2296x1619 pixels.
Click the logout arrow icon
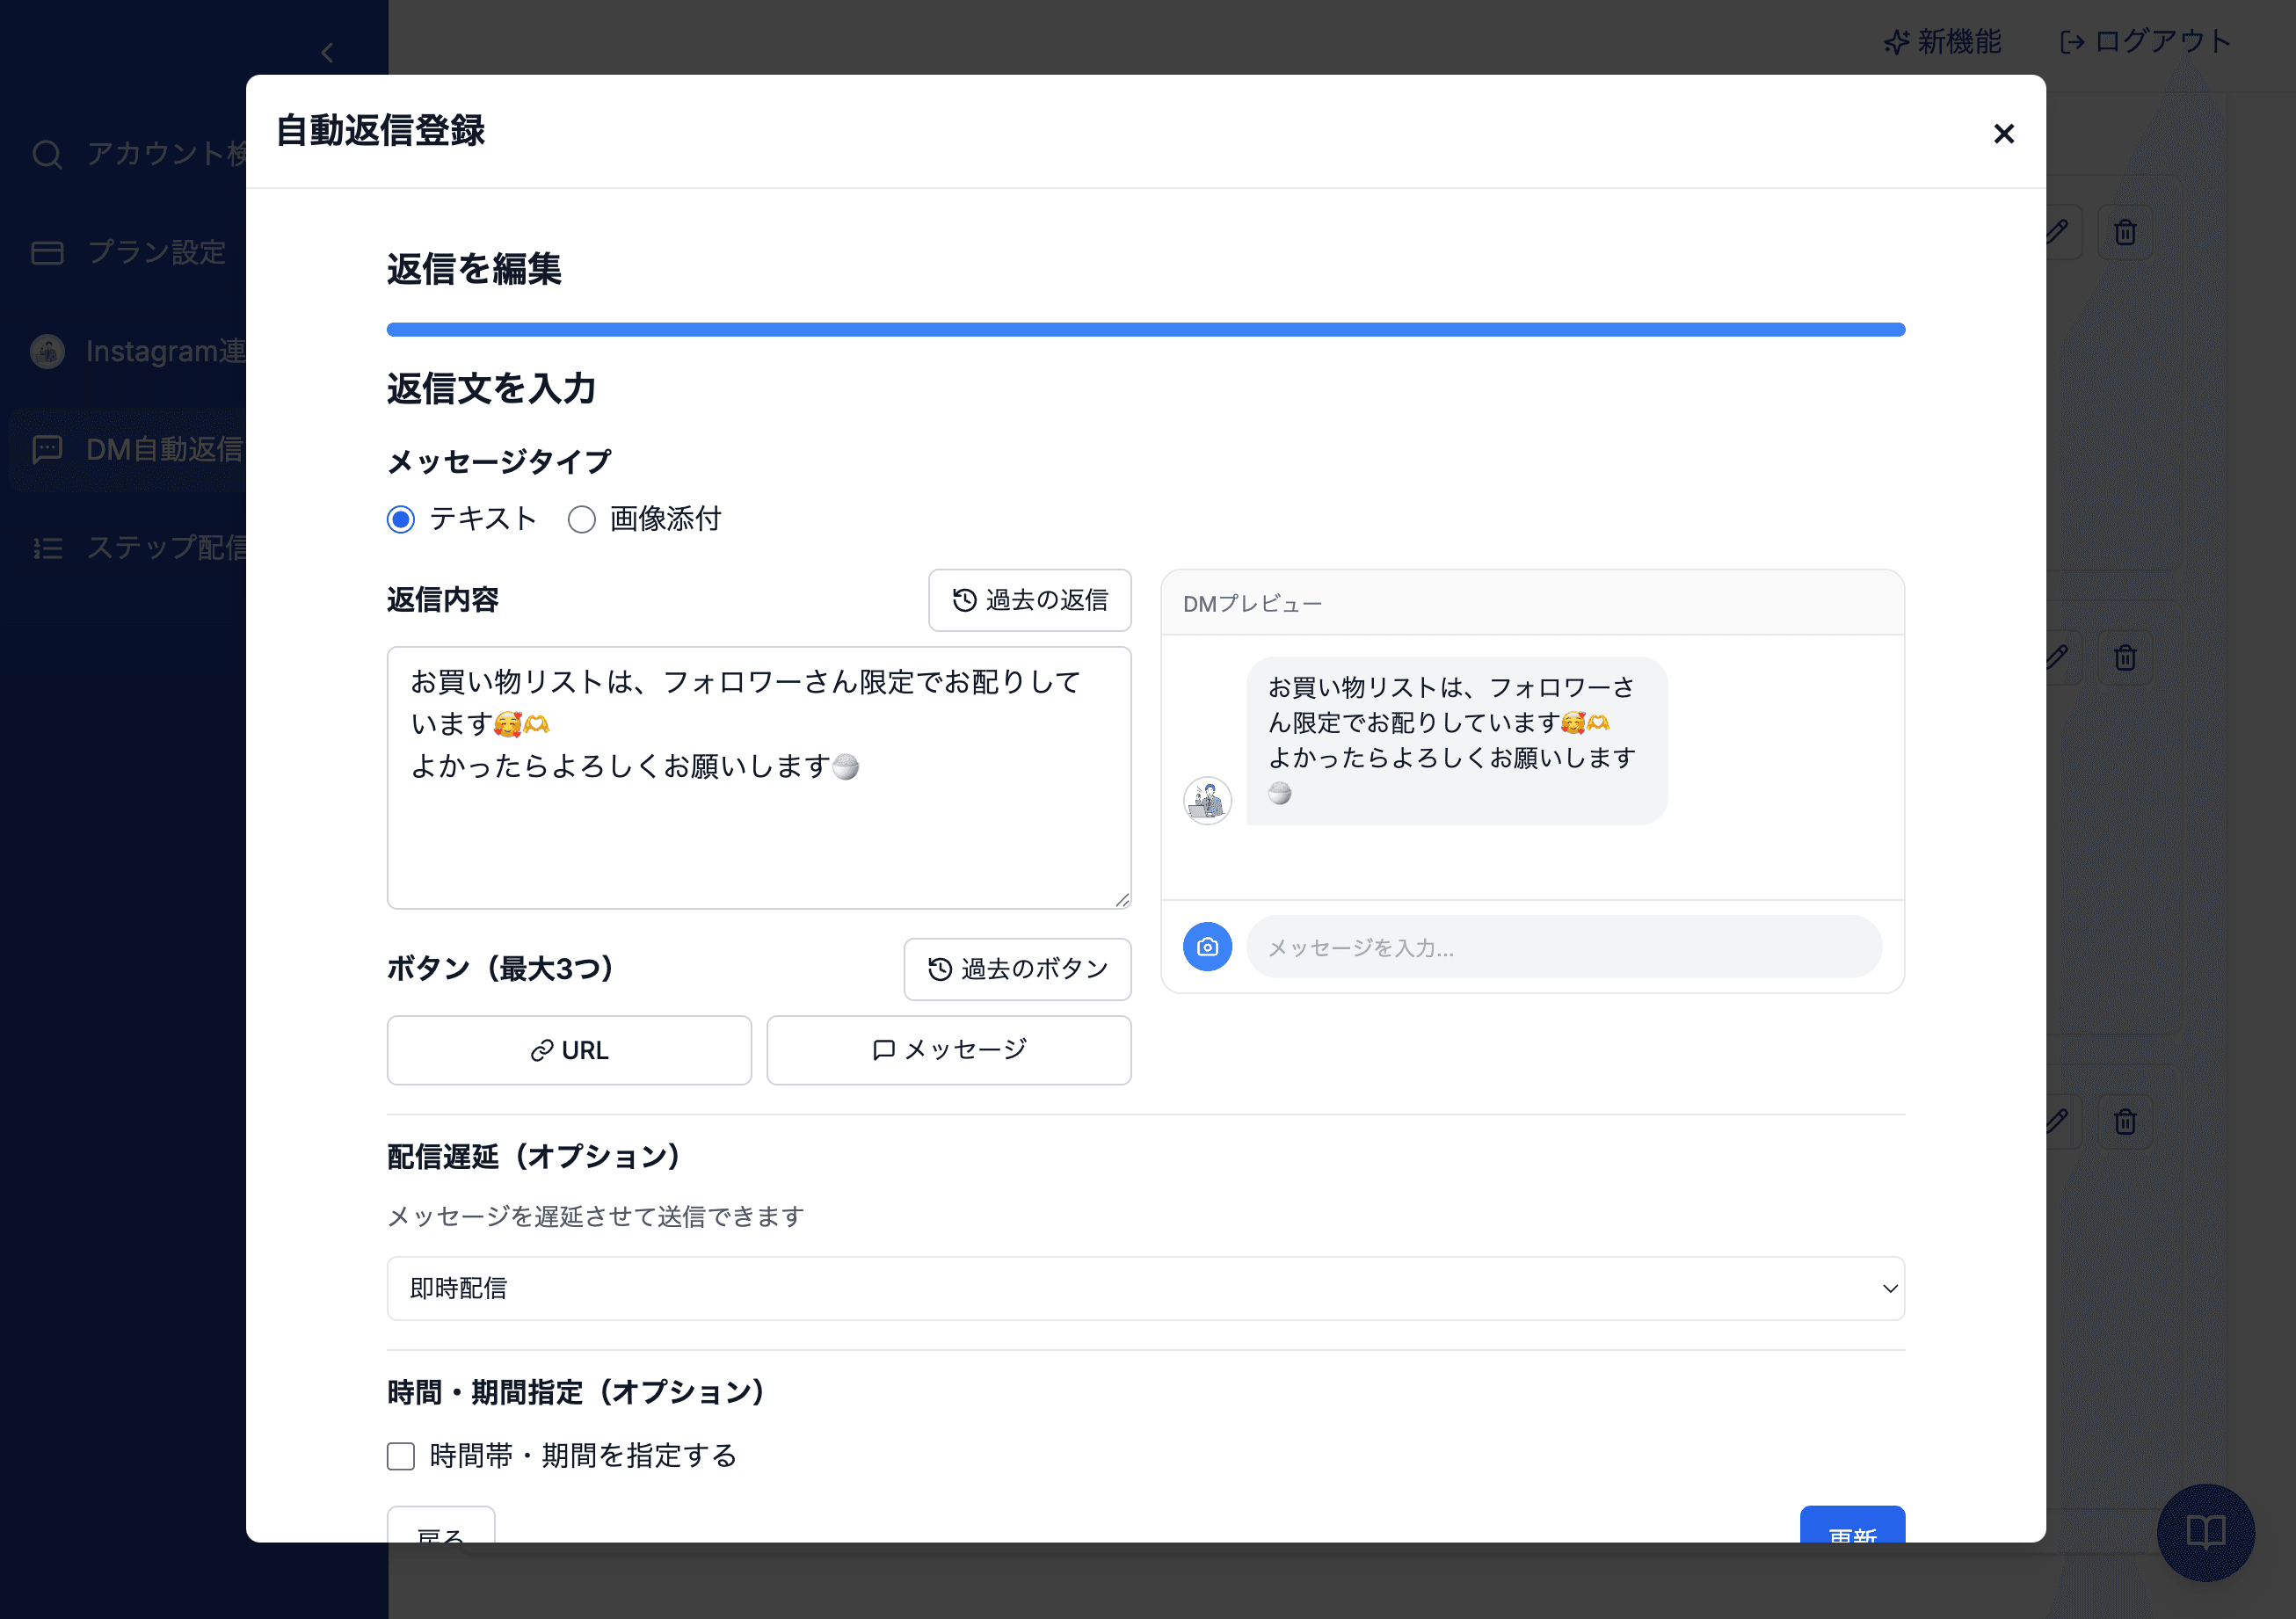[x=2072, y=42]
